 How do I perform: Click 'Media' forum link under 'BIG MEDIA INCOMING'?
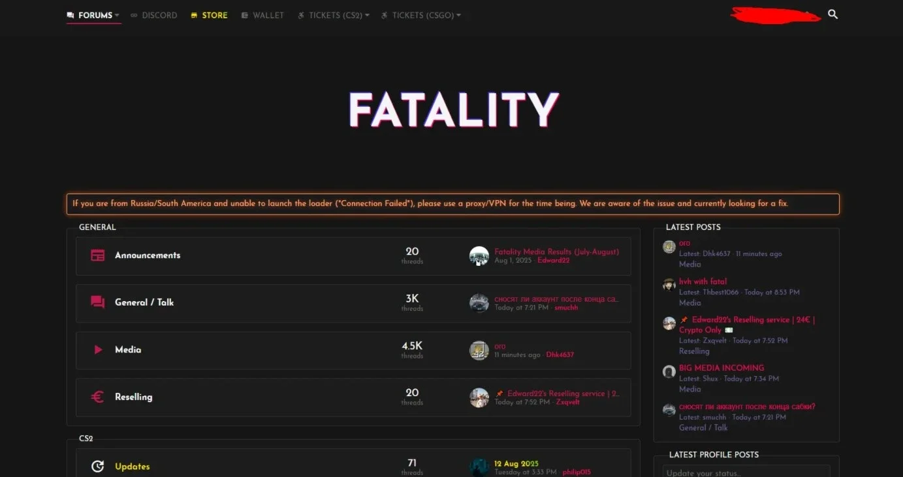690,389
